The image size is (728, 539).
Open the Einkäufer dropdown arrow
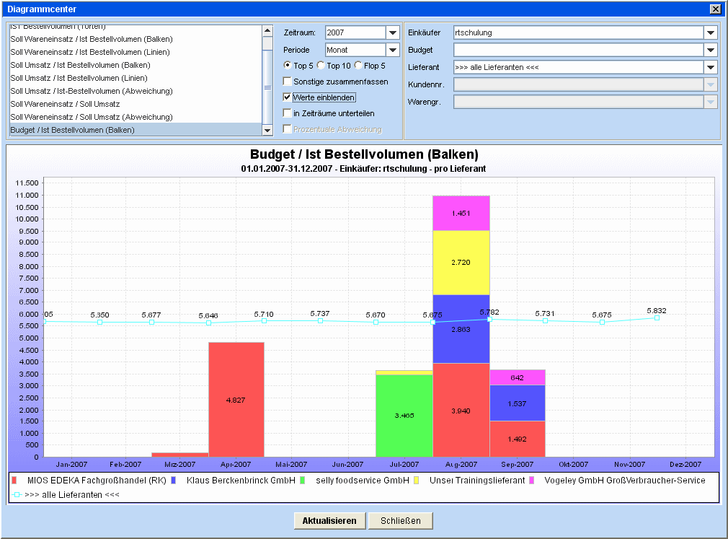[711, 33]
